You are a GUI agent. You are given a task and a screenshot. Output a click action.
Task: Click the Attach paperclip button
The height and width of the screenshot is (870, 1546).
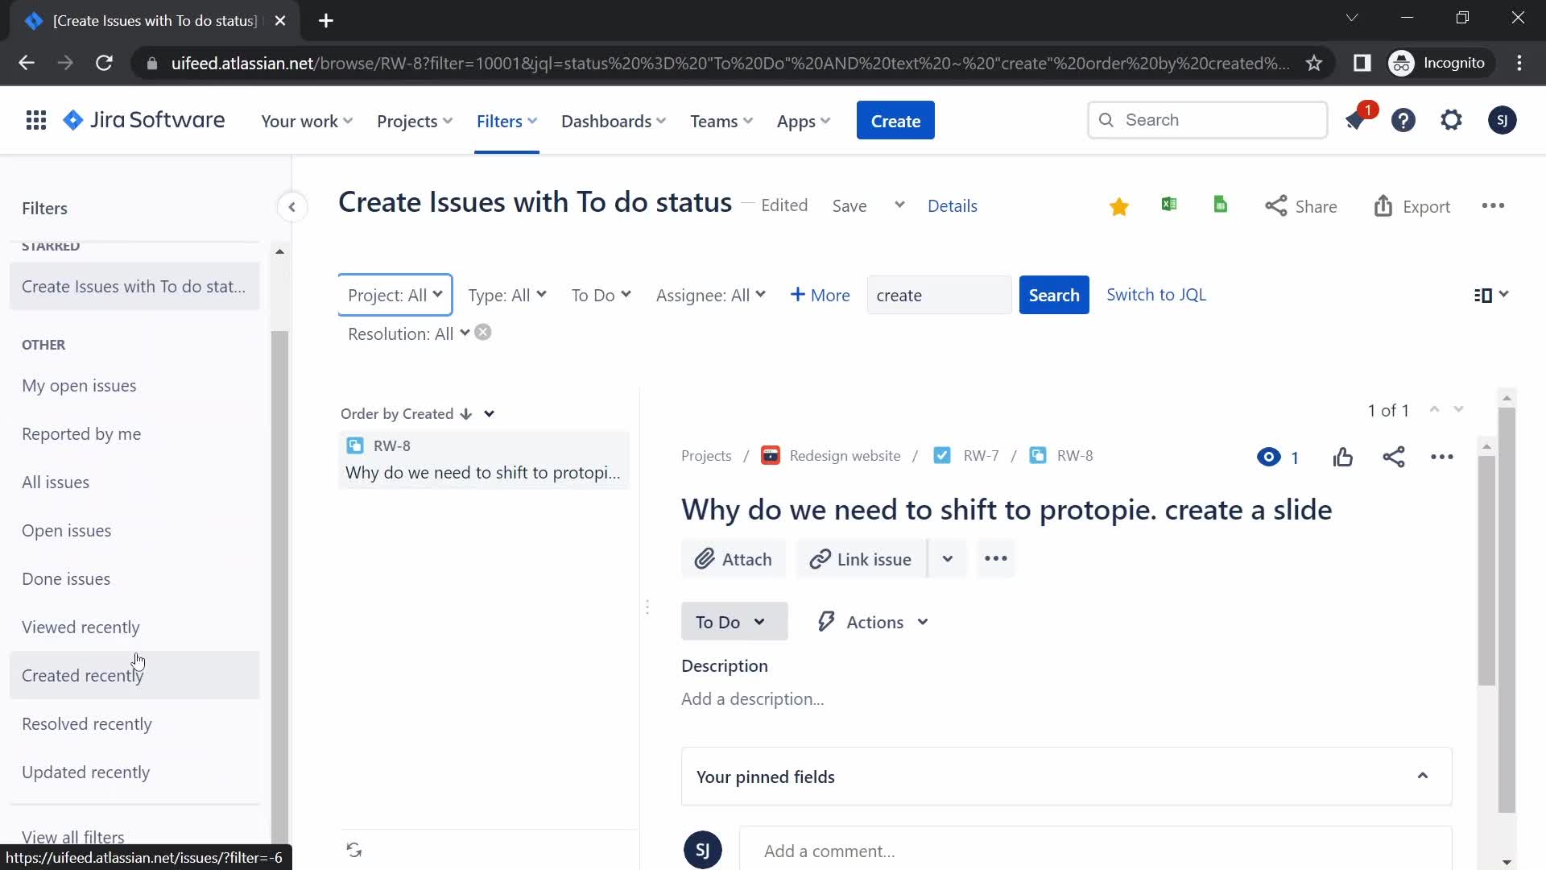click(x=733, y=559)
